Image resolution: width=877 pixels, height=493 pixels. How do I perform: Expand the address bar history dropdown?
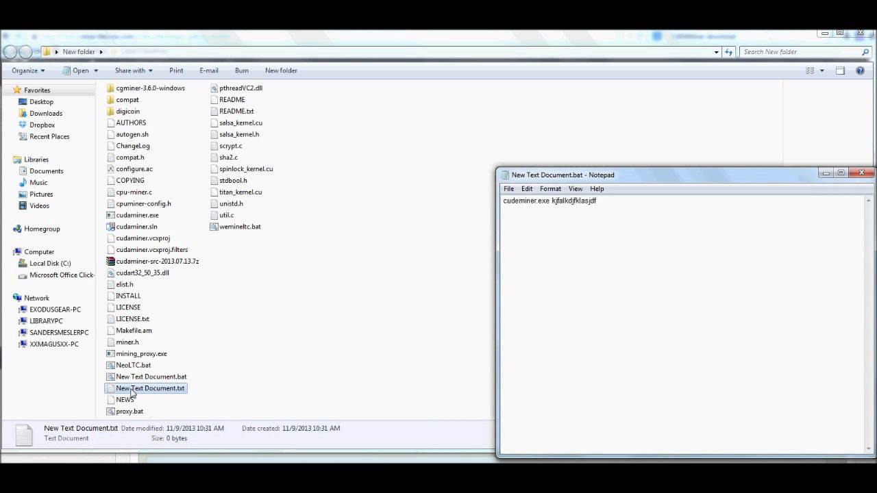717,52
